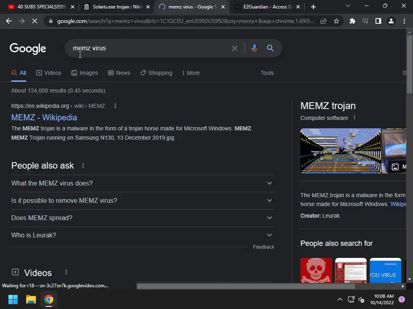
Task: Click 'Creator: Leurak' text
Action: pos(320,216)
